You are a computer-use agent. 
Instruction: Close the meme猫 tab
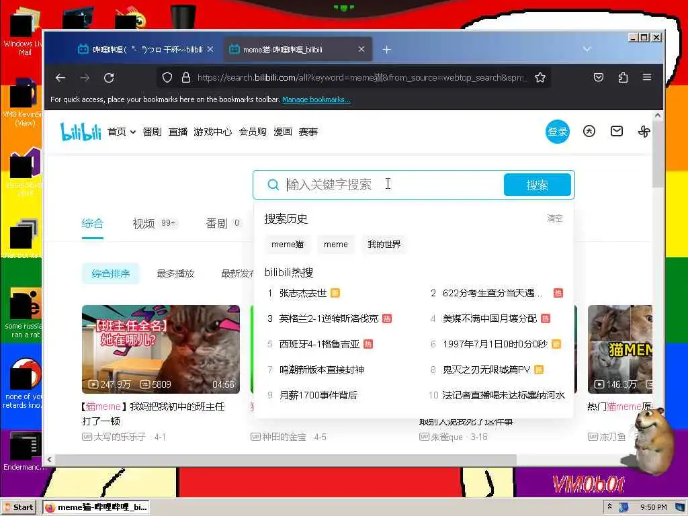click(361, 49)
